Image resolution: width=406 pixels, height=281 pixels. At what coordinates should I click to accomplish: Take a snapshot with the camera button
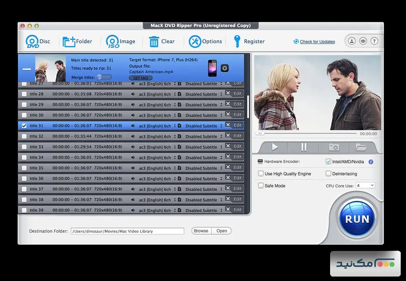click(334, 147)
